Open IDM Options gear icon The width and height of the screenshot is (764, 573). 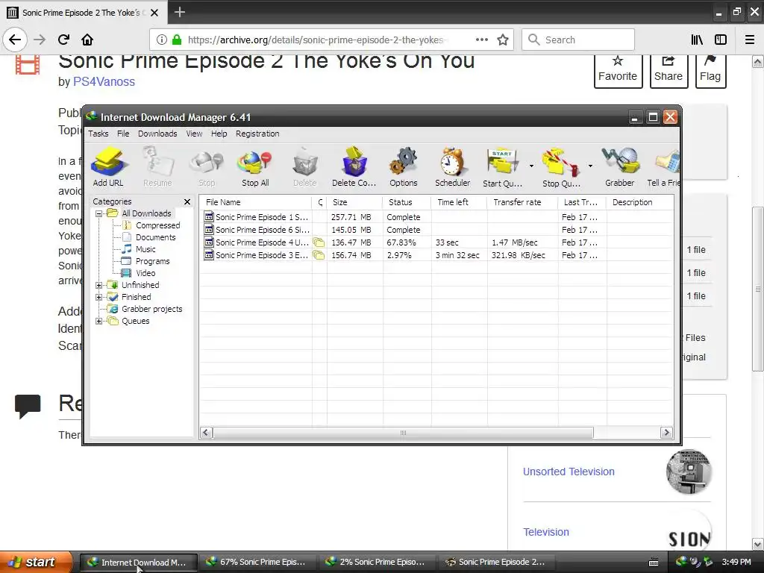(404, 167)
